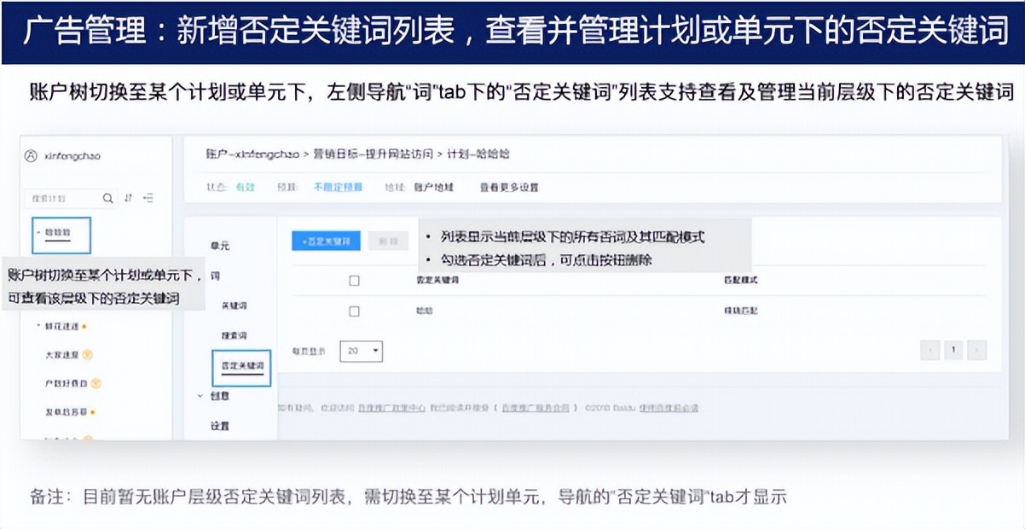Open the 单元 navigation tab
Viewport: 1025px width, 529px height.
pyautogui.click(x=219, y=246)
